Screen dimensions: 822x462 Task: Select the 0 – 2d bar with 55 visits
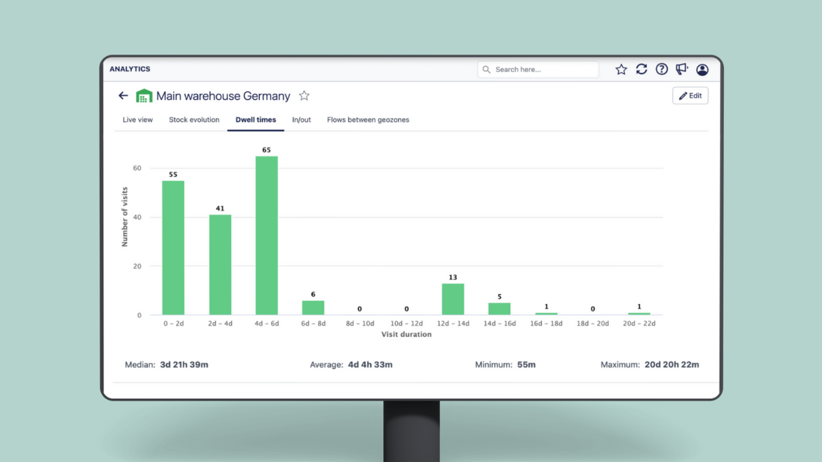coord(173,247)
